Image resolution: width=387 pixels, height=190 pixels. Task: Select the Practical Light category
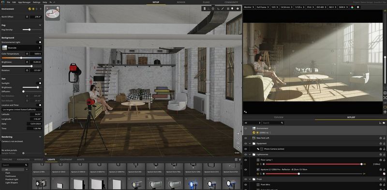coord(12,179)
